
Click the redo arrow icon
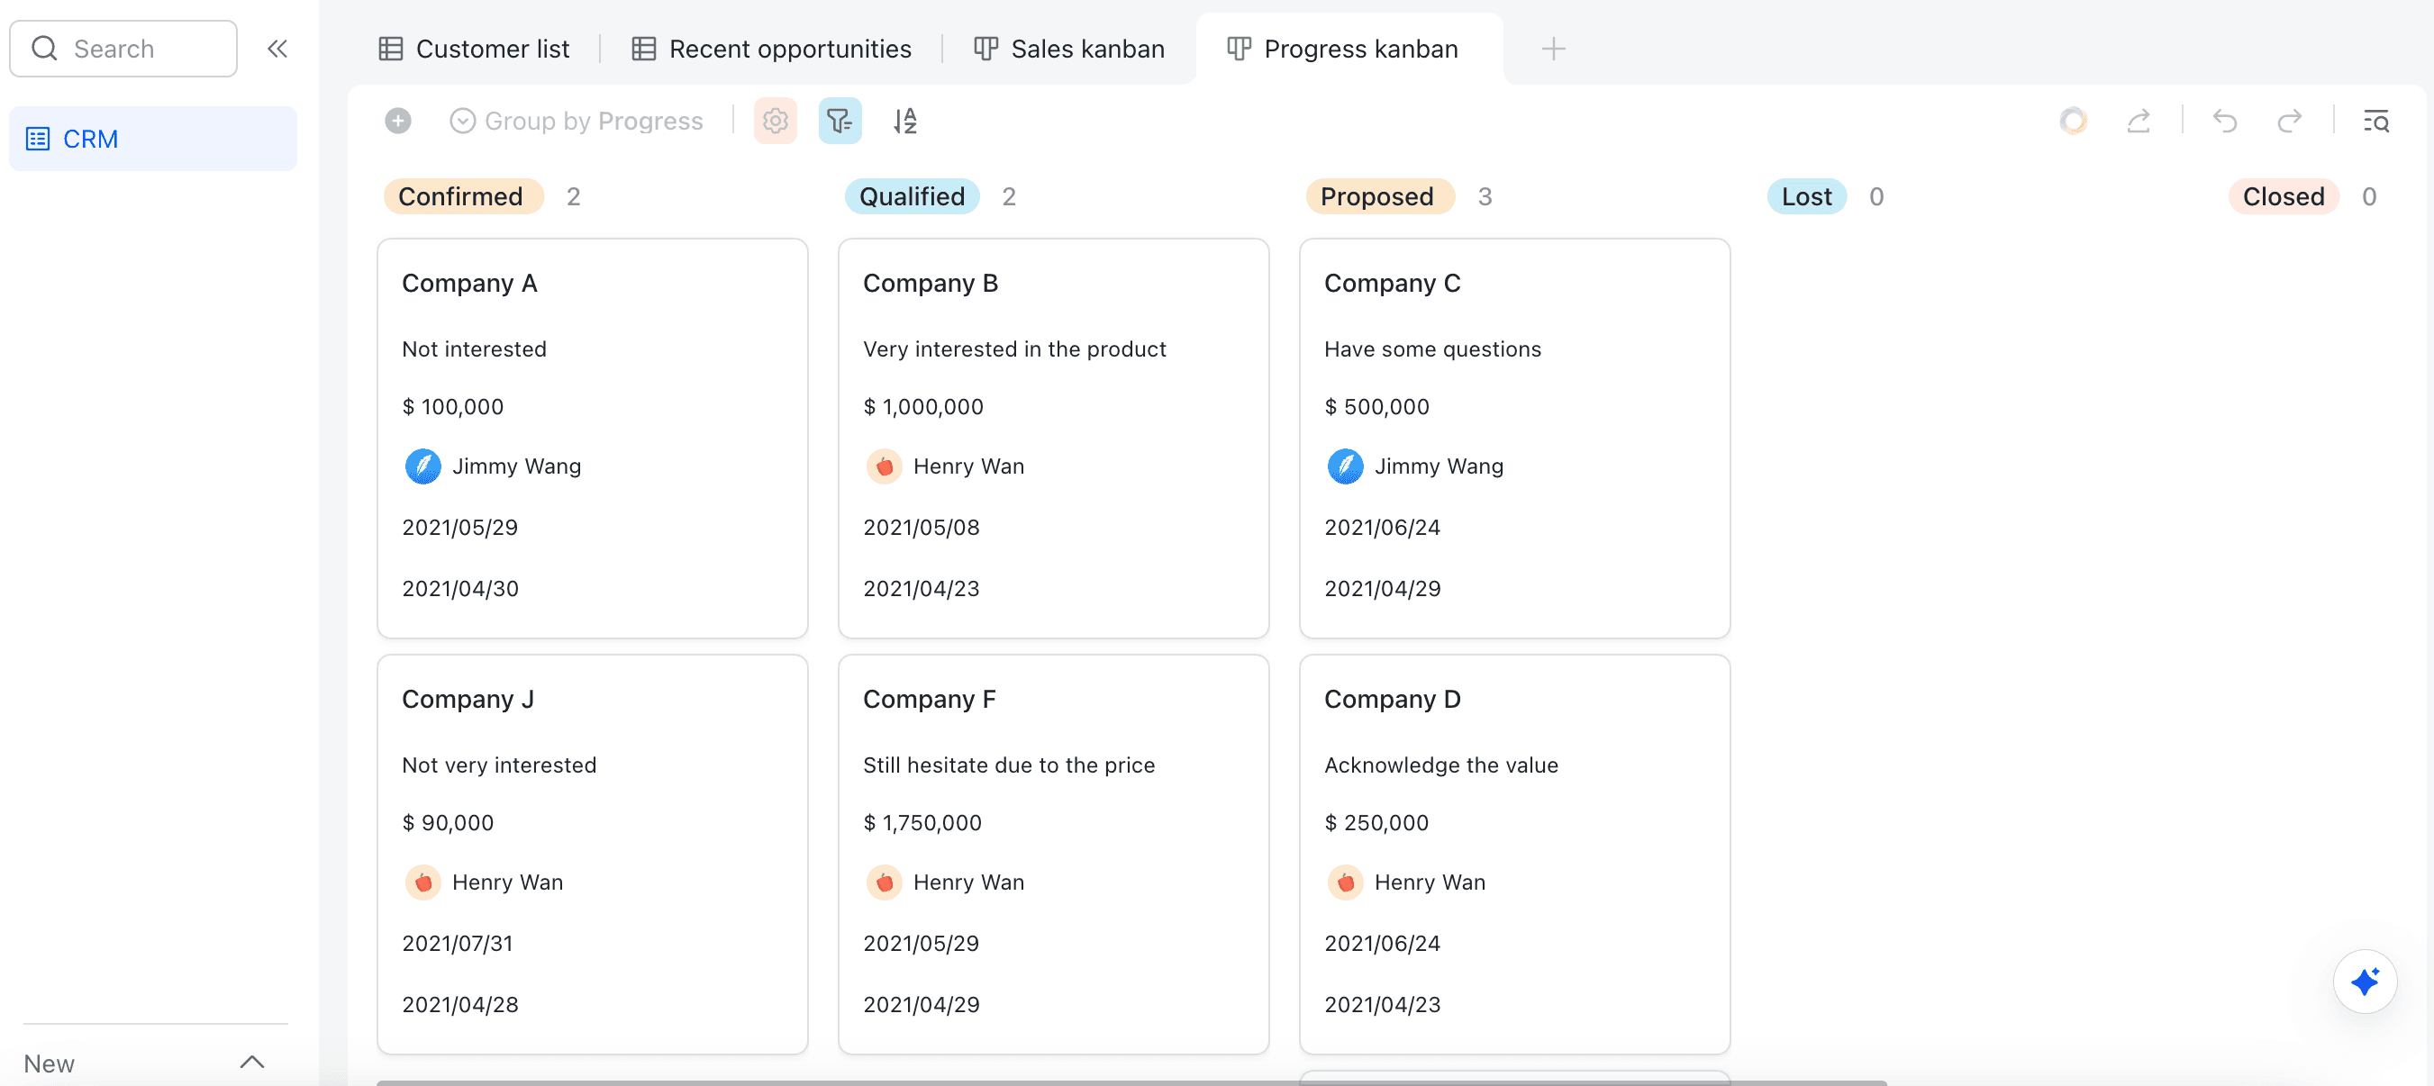coord(2288,121)
